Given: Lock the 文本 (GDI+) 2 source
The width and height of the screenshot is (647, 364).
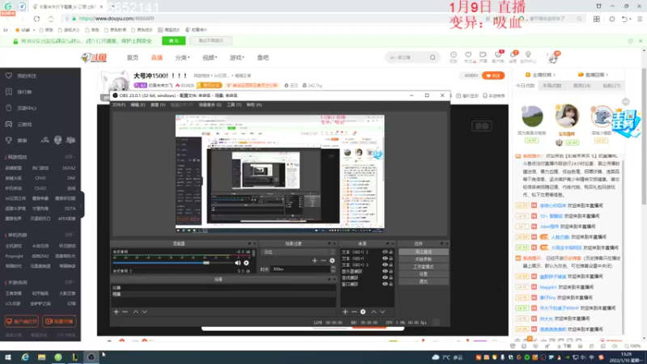Looking at the screenshot, I should click(391, 252).
